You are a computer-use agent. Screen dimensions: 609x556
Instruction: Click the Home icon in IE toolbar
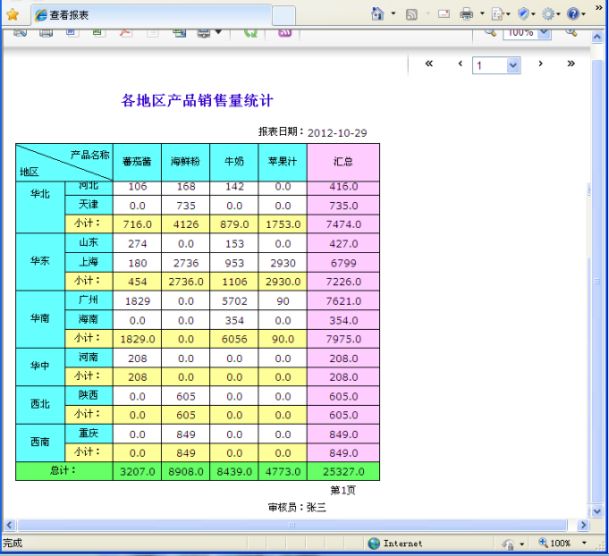(376, 14)
